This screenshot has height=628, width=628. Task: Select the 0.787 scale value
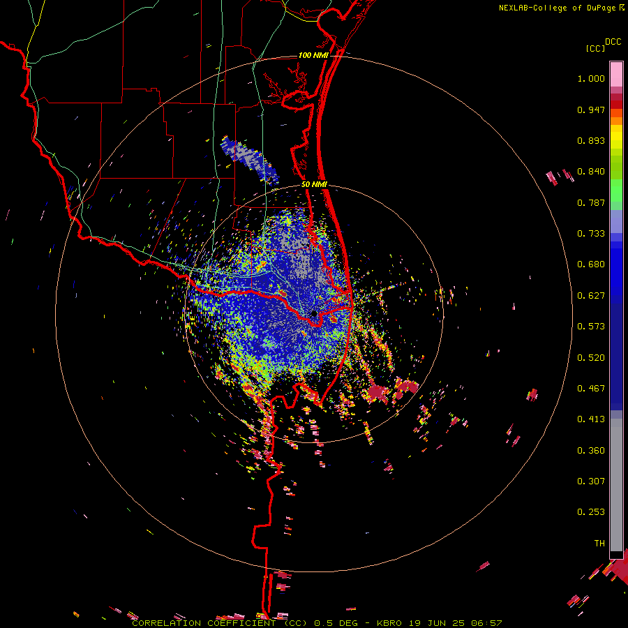point(591,202)
